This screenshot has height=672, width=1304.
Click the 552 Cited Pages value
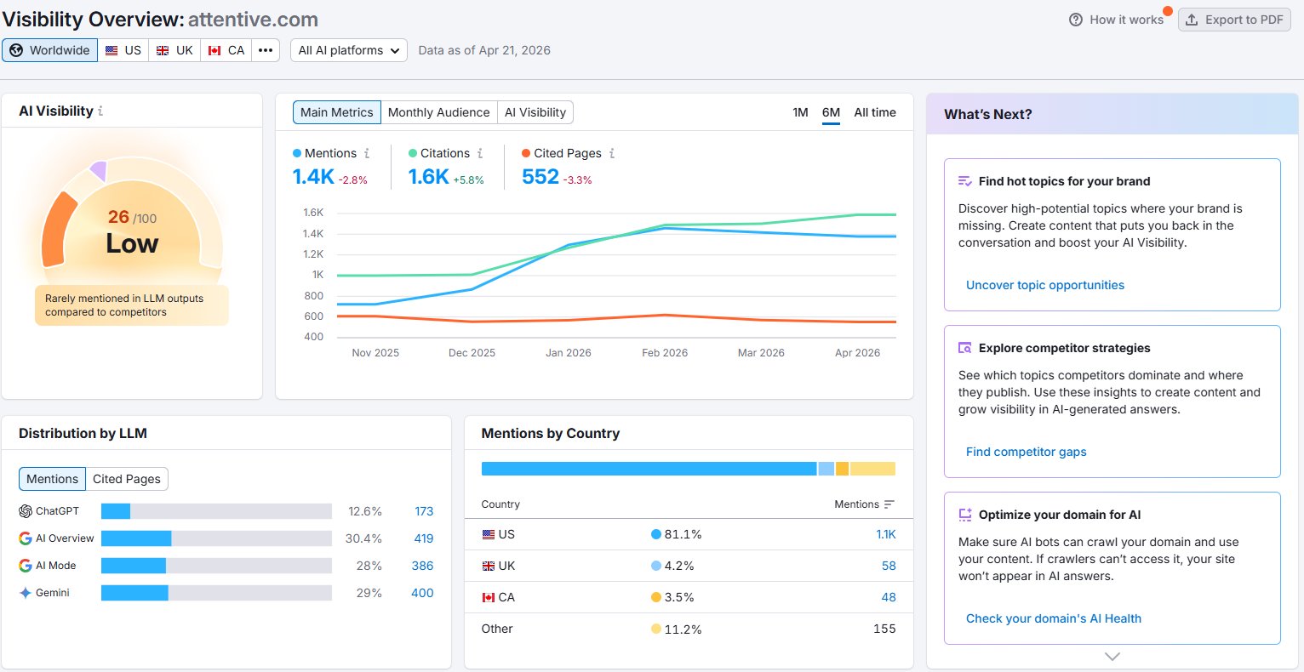coord(540,176)
